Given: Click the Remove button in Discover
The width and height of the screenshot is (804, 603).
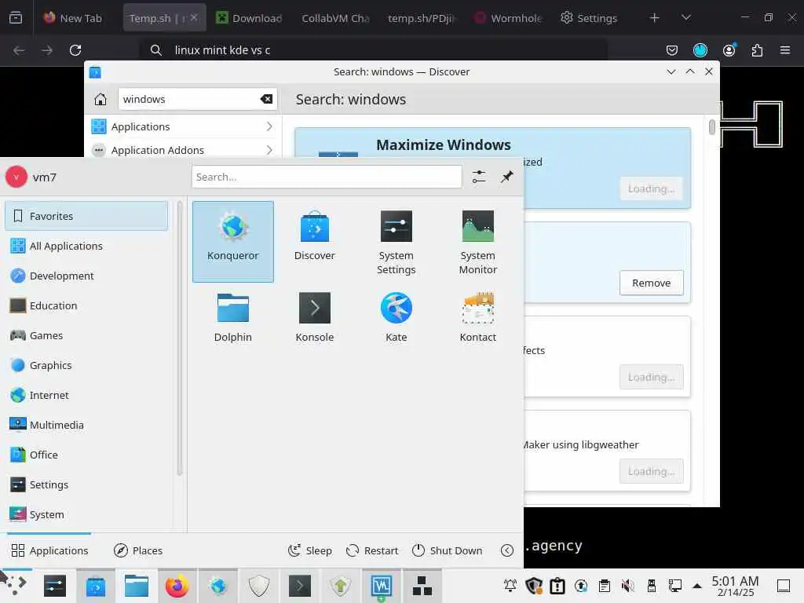Looking at the screenshot, I should 651,283.
